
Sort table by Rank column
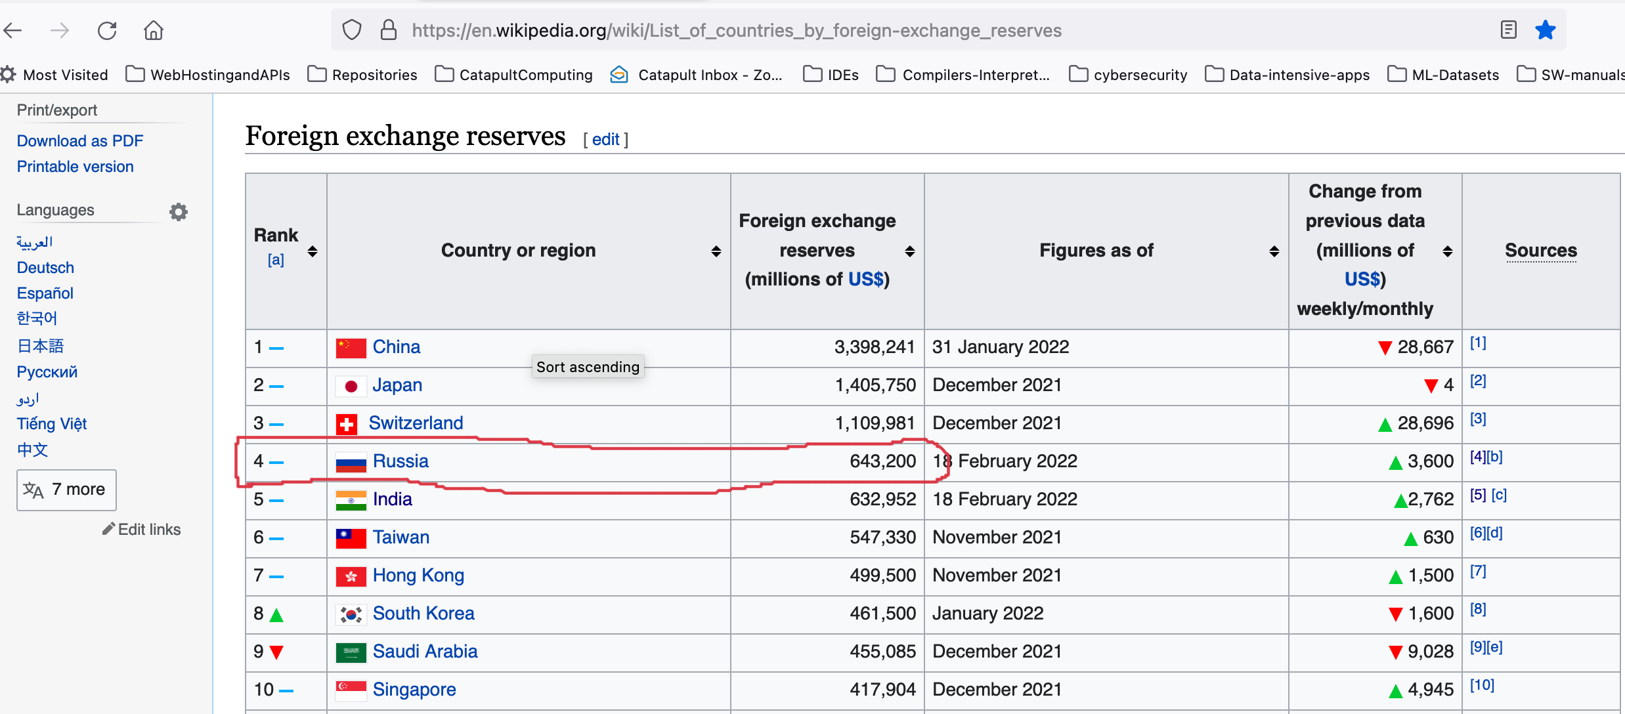pyautogui.click(x=313, y=251)
